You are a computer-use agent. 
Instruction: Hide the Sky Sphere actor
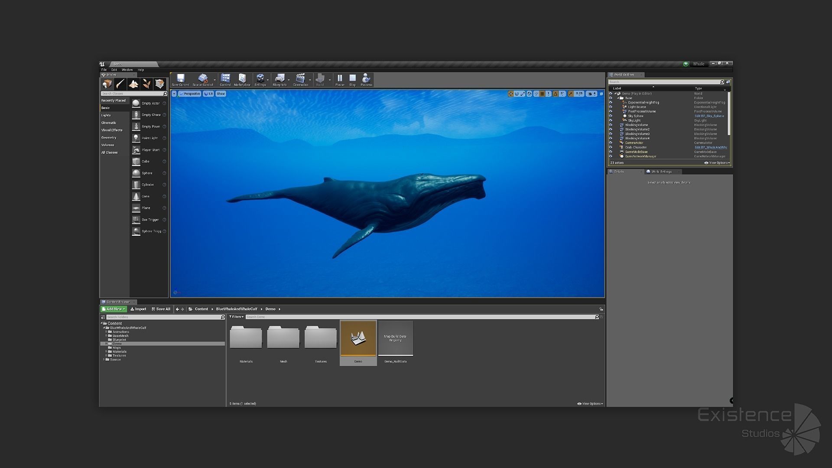click(611, 116)
